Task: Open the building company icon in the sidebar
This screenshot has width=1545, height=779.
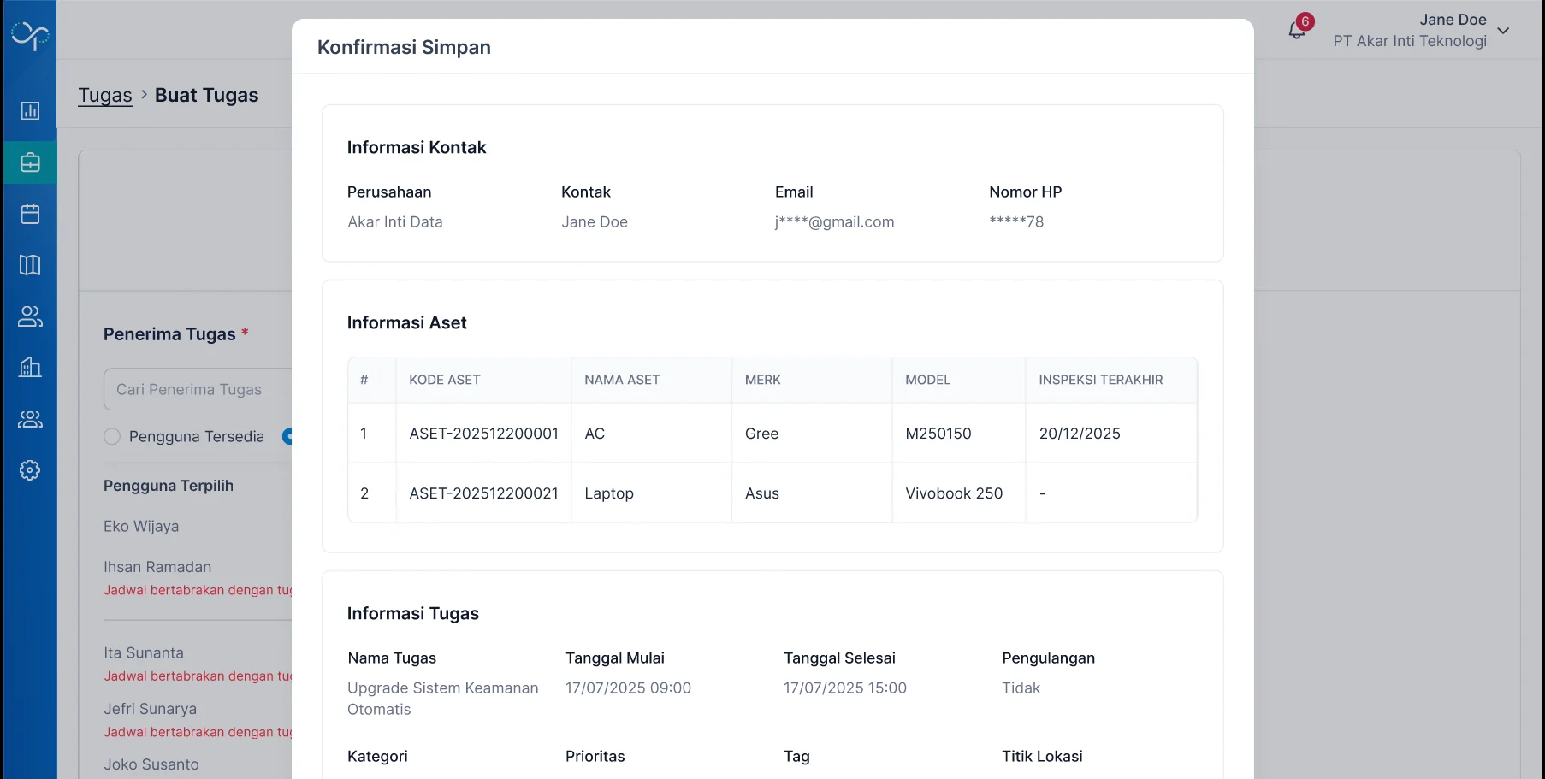Action: pyautogui.click(x=30, y=368)
